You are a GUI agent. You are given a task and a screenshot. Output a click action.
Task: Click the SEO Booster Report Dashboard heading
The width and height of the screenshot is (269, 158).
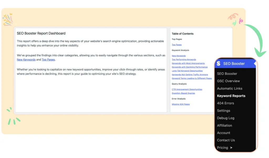pyautogui.click(x=41, y=33)
